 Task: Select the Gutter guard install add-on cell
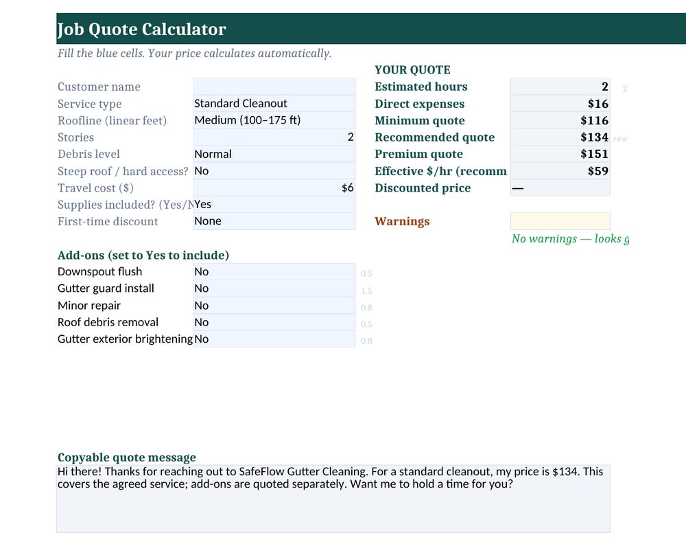tap(274, 288)
